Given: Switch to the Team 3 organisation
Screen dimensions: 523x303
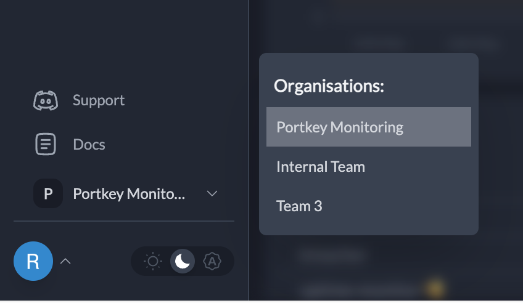Looking at the screenshot, I should (x=369, y=206).
